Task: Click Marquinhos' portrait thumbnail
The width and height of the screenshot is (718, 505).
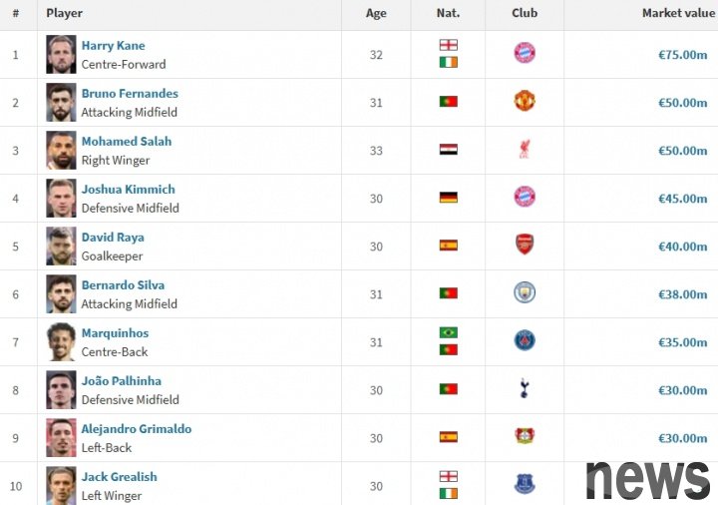Action: [61, 341]
